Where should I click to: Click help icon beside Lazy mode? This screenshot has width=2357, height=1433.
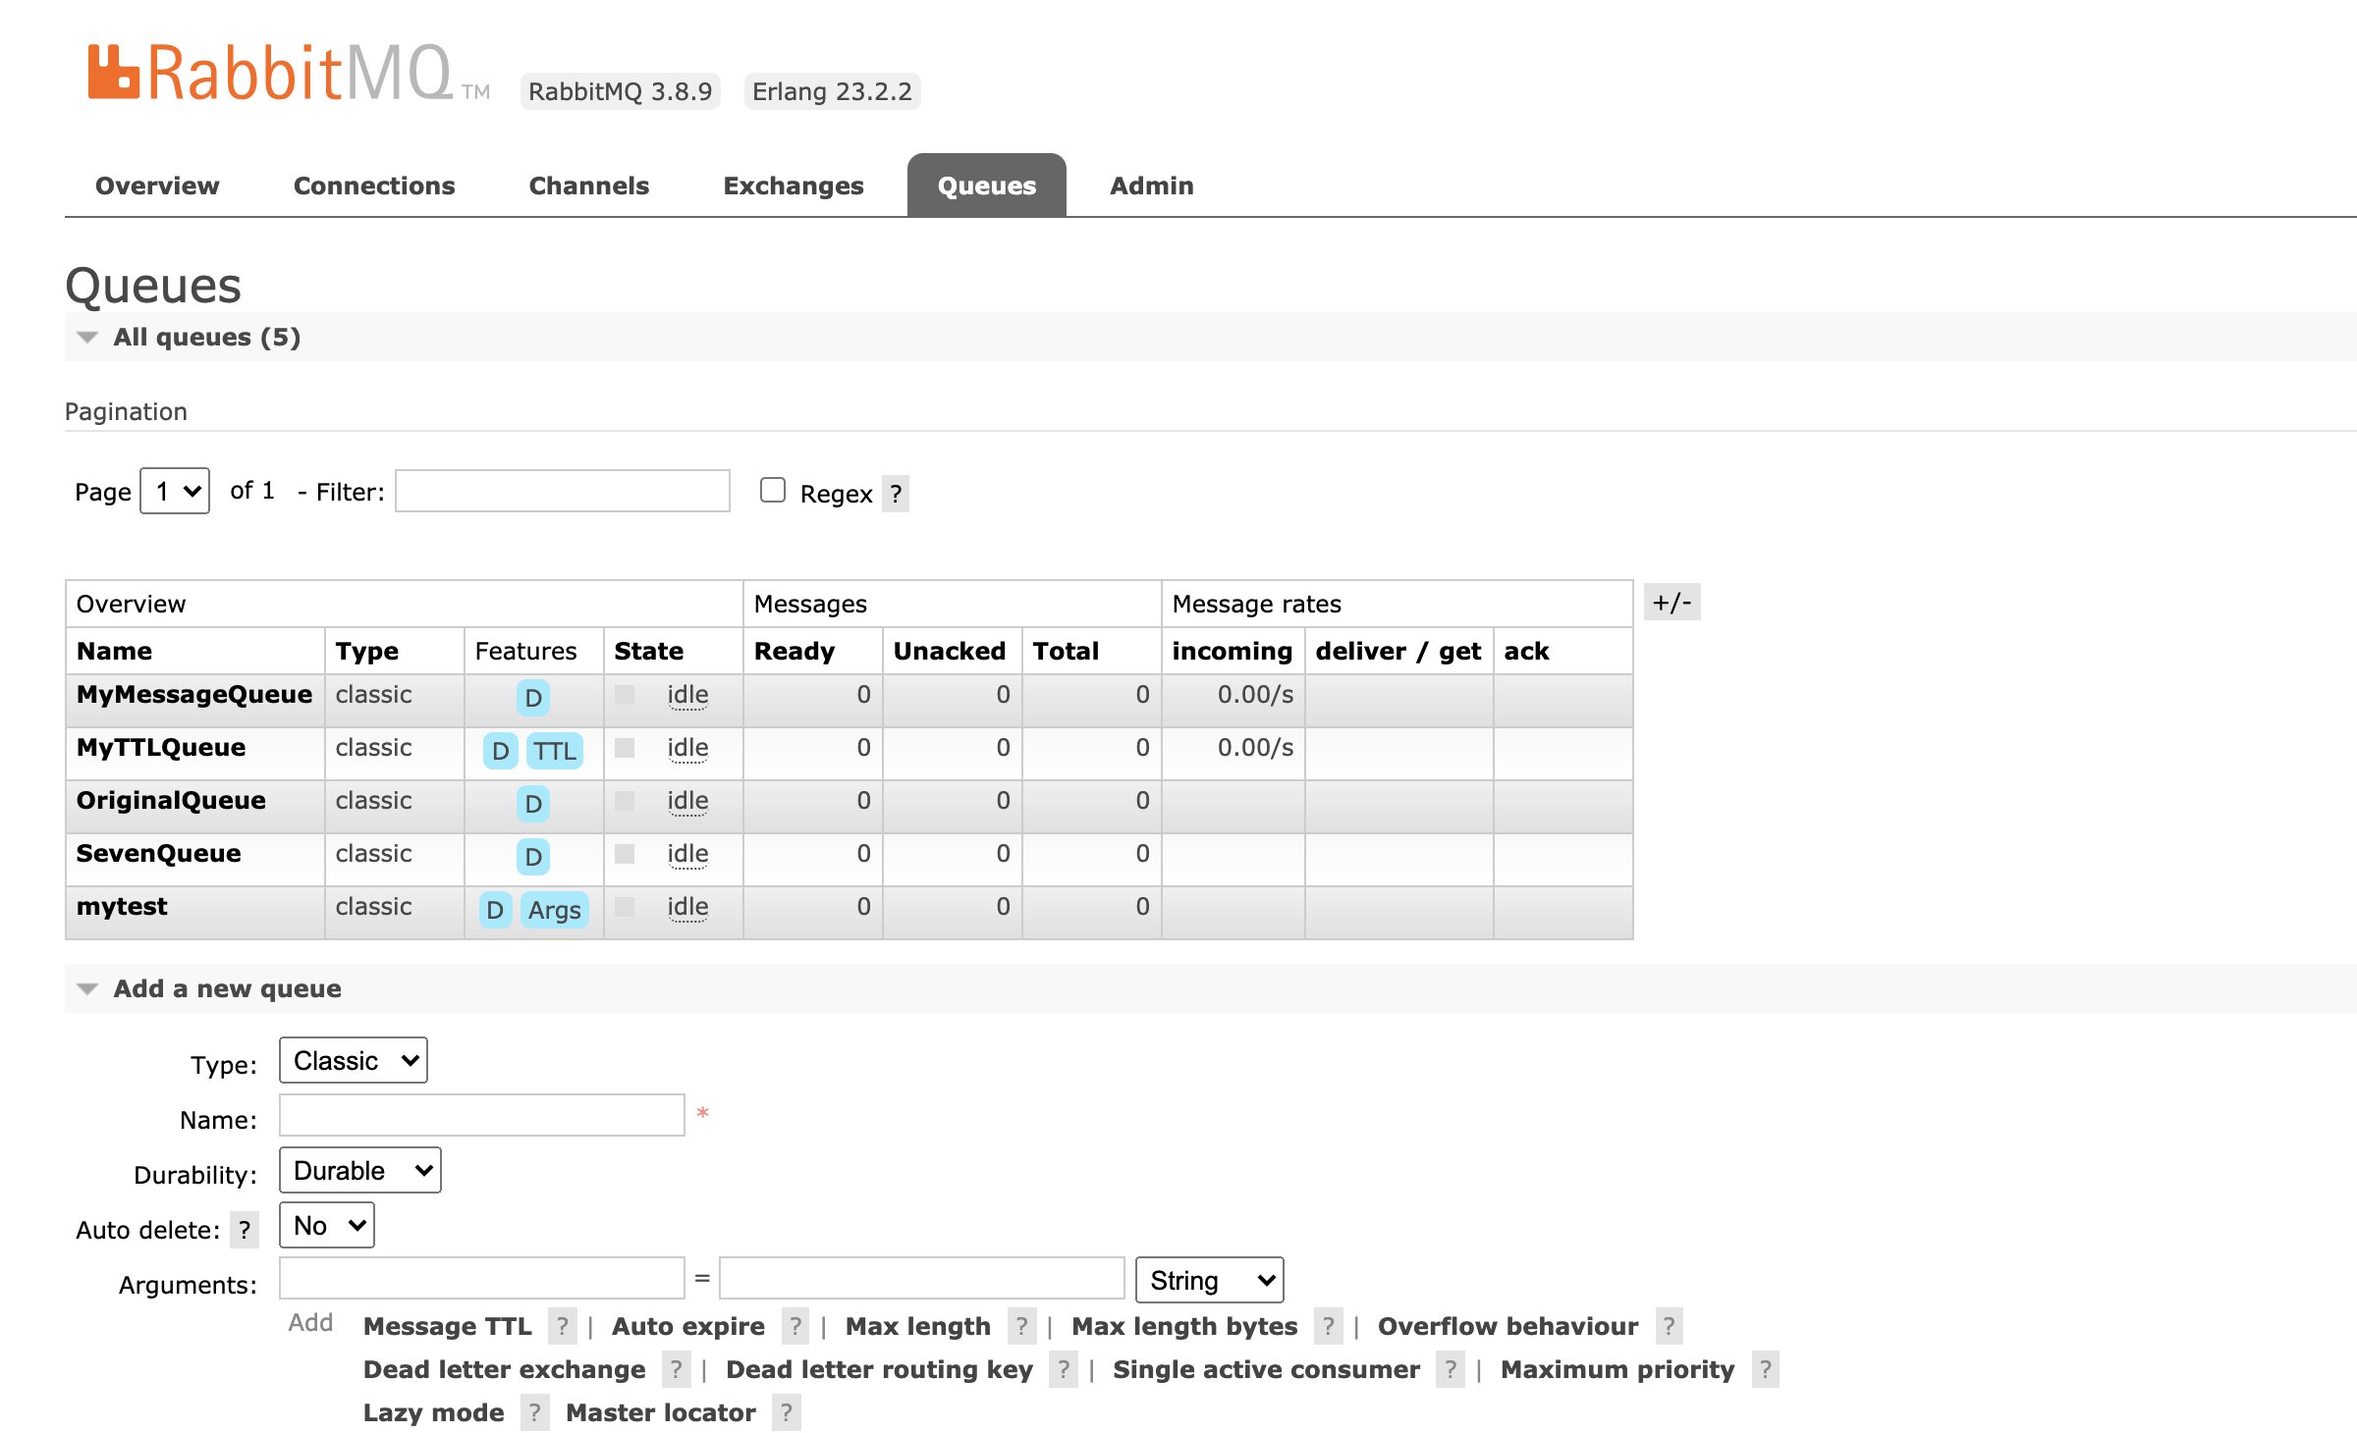tap(534, 1412)
